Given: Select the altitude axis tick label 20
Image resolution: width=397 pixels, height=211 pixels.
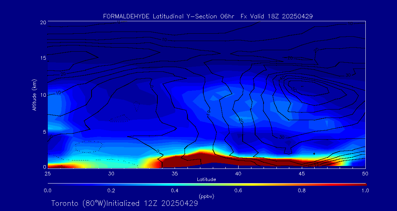Looking at the screenshot, I should tap(43, 22).
